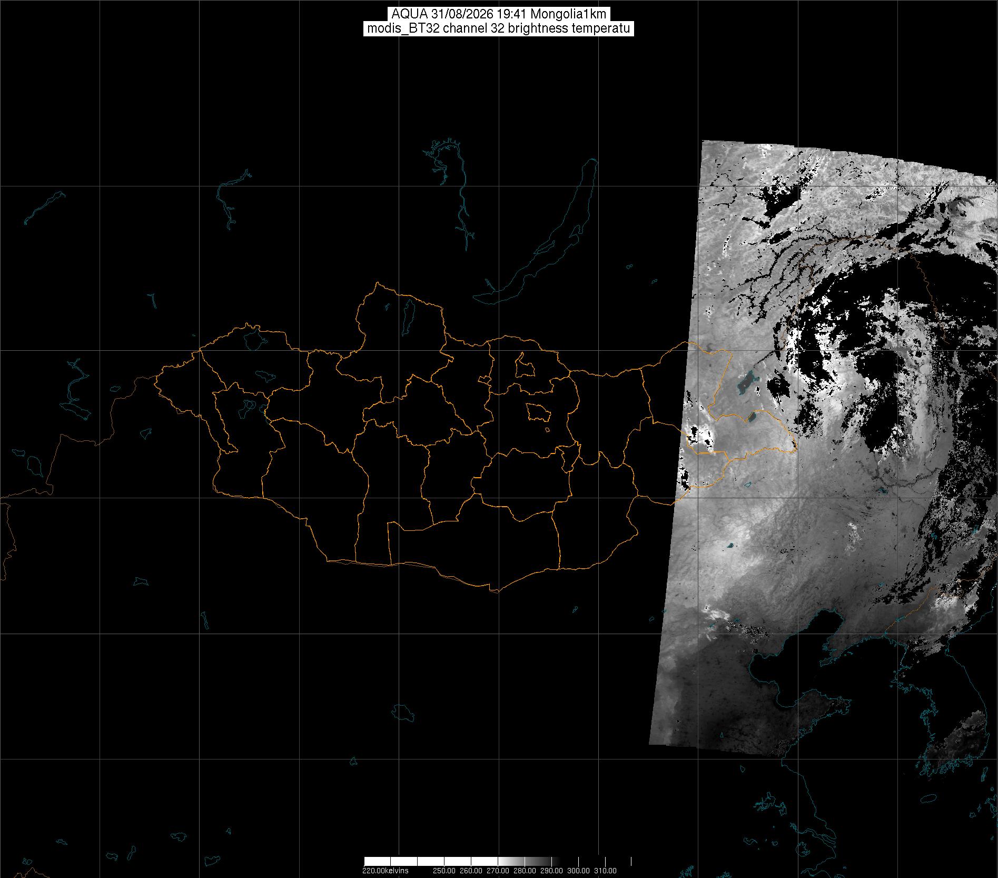Screen dimensions: 998x878
Task: Click the 280.00 tick label on colorbar
Action: (525, 871)
